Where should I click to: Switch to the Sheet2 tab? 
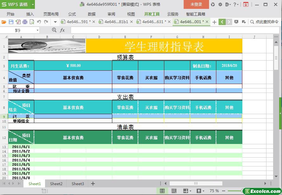click(56, 184)
